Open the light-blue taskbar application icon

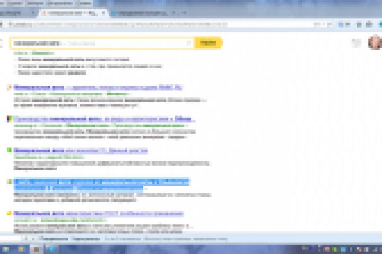[x=51, y=249]
